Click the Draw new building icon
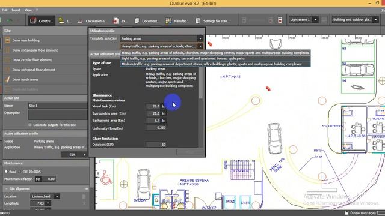Screen dimensions: 385x216 point(7,40)
